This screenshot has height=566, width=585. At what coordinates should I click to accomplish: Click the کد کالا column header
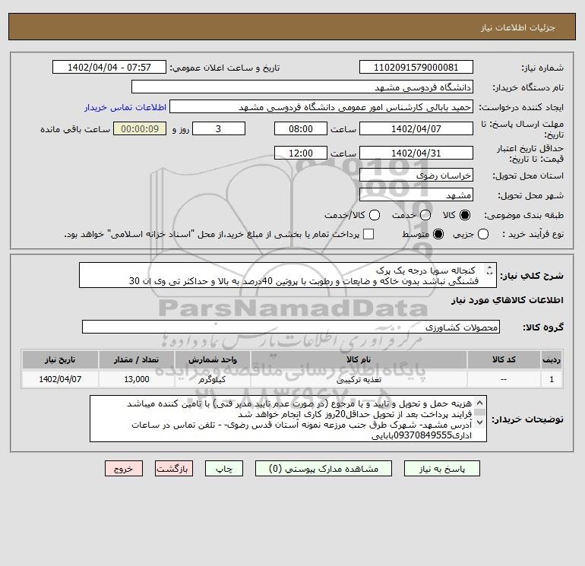[504, 359]
